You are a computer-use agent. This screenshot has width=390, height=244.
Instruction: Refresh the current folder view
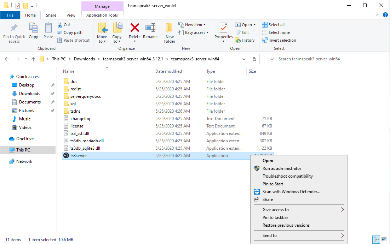[254, 59]
